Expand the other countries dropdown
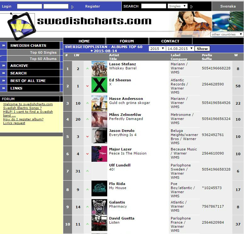The width and height of the screenshot is (244, 234). [227, 34]
